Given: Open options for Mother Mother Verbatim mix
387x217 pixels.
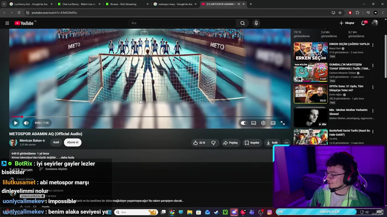Looking at the screenshot, I should coord(373,111).
